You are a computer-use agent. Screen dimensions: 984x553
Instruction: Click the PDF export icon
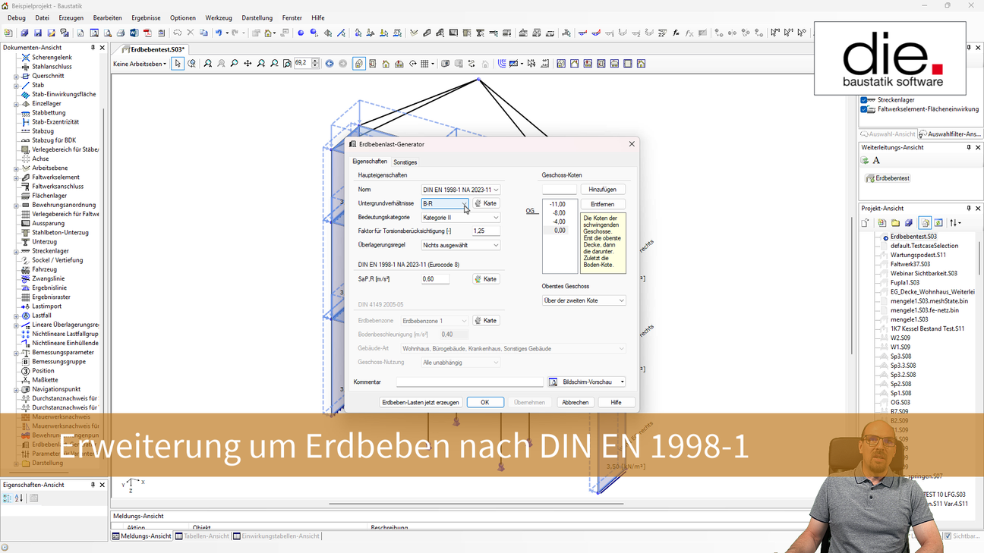click(x=148, y=33)
